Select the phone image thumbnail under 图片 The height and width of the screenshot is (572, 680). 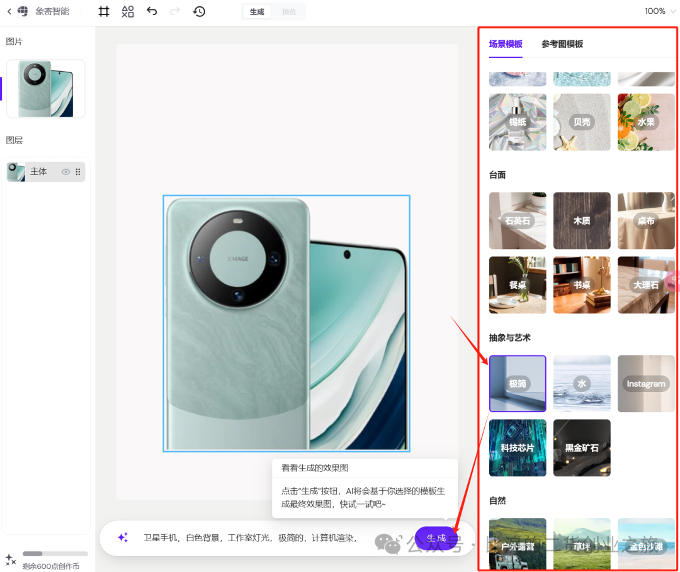pyautogui.click(x=45, y=89)
